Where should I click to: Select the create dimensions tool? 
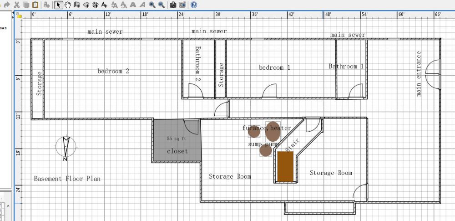click(x=95, y=5)
